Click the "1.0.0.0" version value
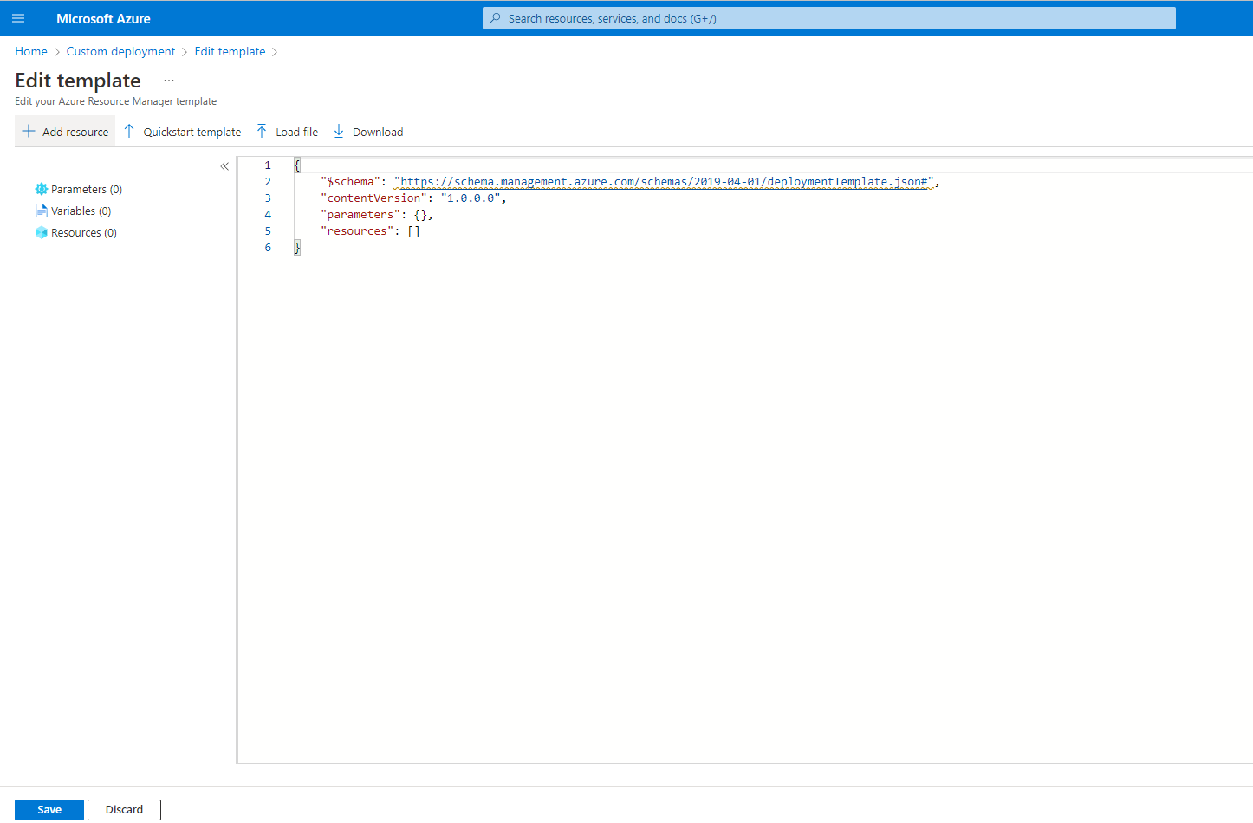 (471, 198)
